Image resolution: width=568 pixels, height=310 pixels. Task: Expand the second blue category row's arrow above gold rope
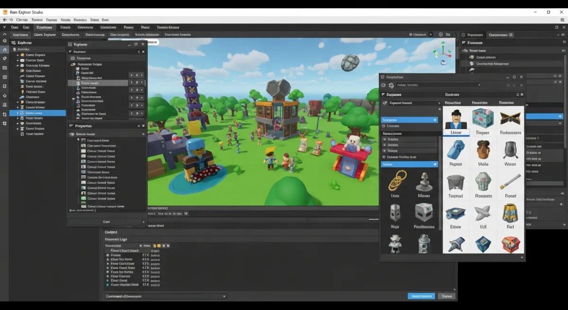tap(435, 164)
